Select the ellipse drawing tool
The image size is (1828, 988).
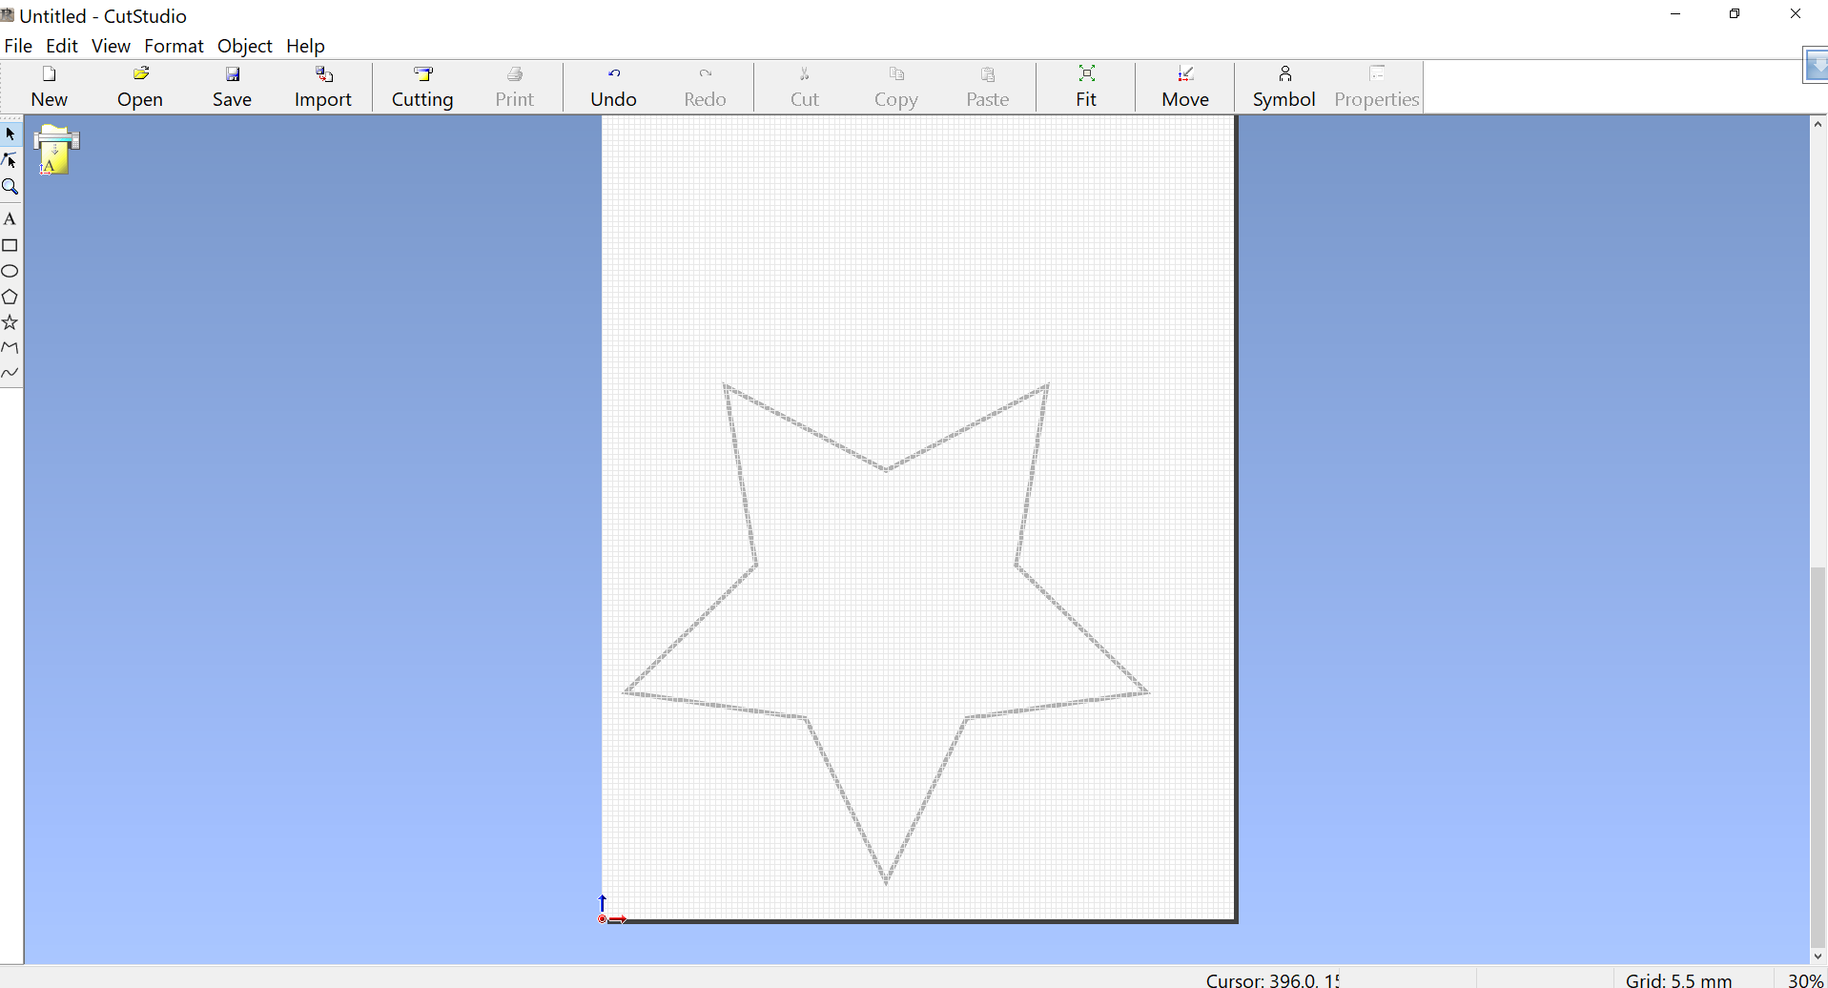10,271
